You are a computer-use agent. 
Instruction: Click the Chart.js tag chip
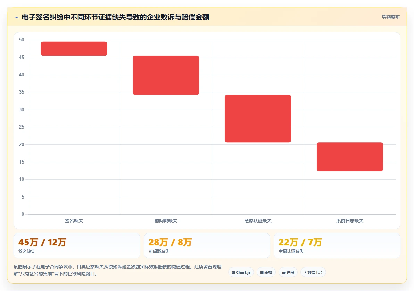[x=241, y=272]
